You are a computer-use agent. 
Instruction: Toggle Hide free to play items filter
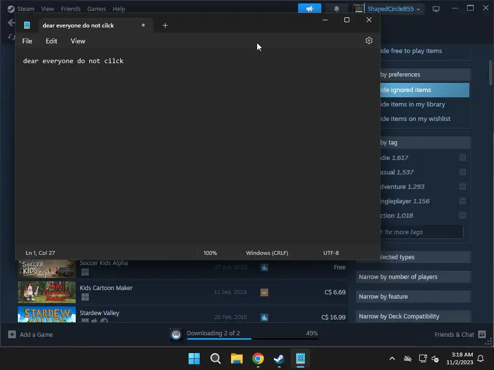[x=425, y=51]
